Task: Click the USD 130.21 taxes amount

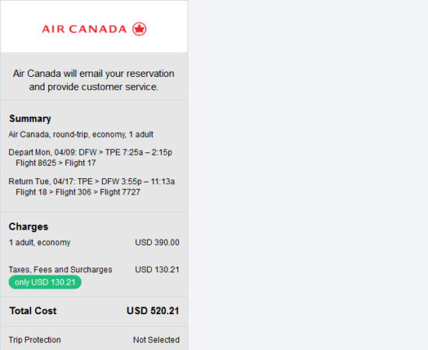Action: (157, 270)
